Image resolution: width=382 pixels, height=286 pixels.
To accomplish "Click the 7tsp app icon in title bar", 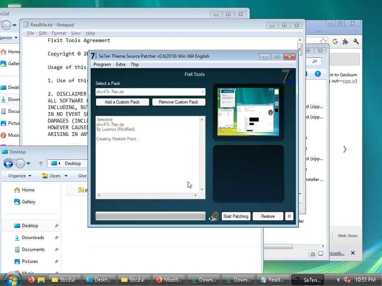I will point(94,56).
